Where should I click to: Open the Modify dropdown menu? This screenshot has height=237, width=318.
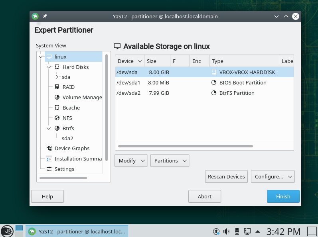pos(131,161)
